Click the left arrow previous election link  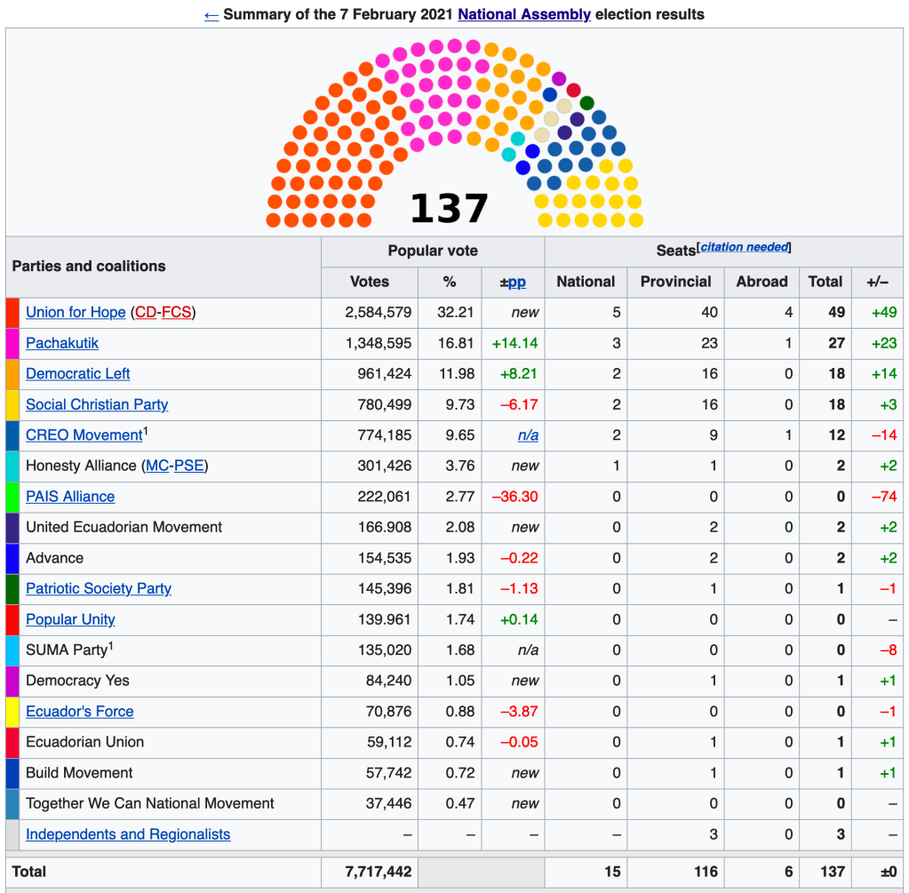coord(211,14)
